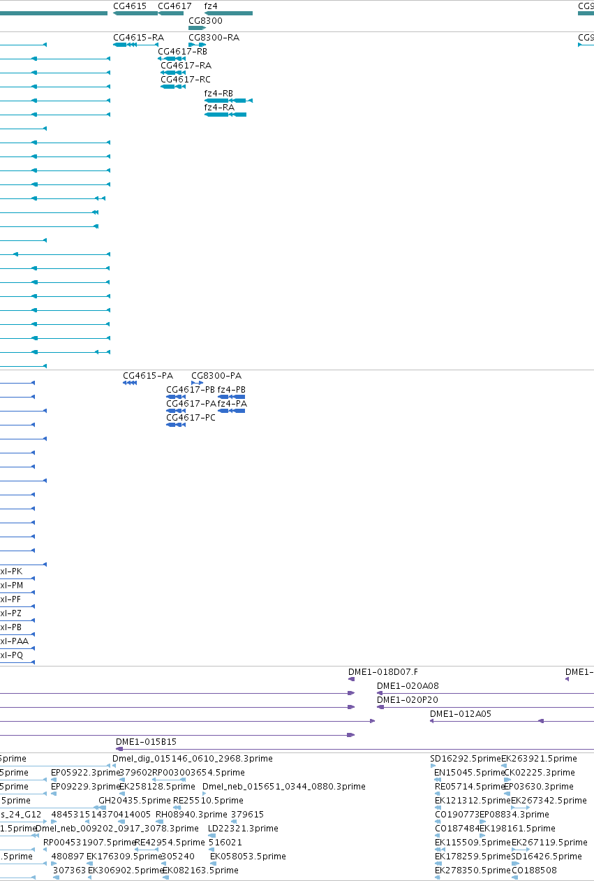Click the SD16292.5prime EST label
Screen dimensions: 594x881
pos(466,759)
